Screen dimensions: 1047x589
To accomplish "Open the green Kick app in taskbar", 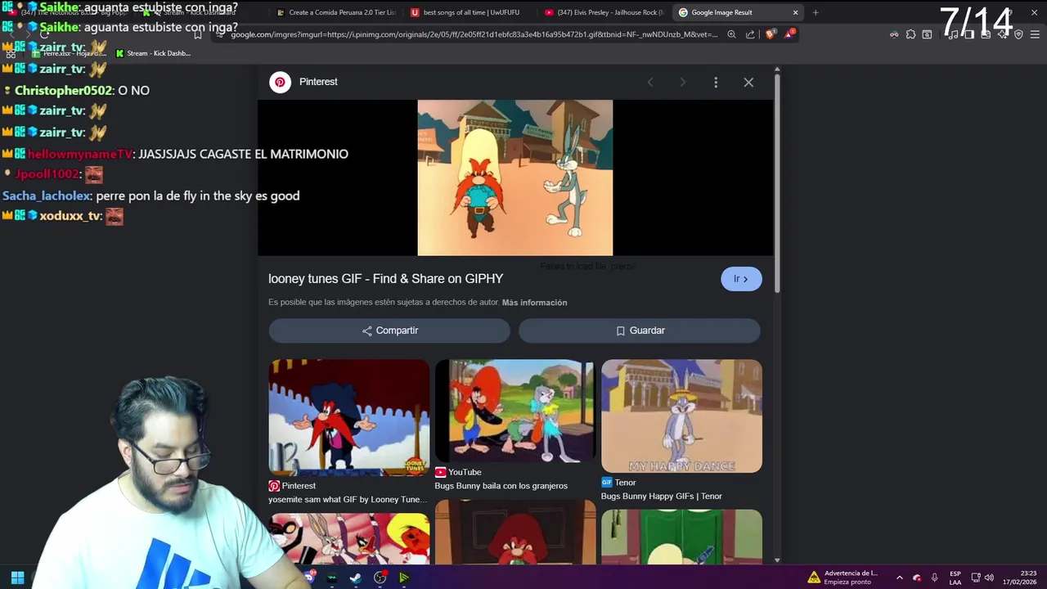I will [404, 578].
